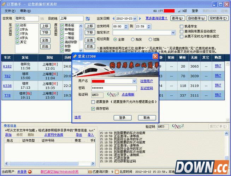Click the swap stations icon

pos(88,19)
